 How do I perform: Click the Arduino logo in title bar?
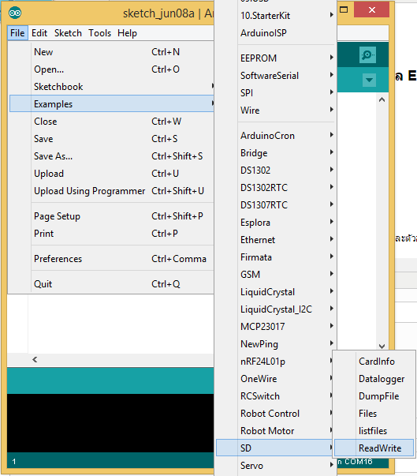click(x=15, y=13)
